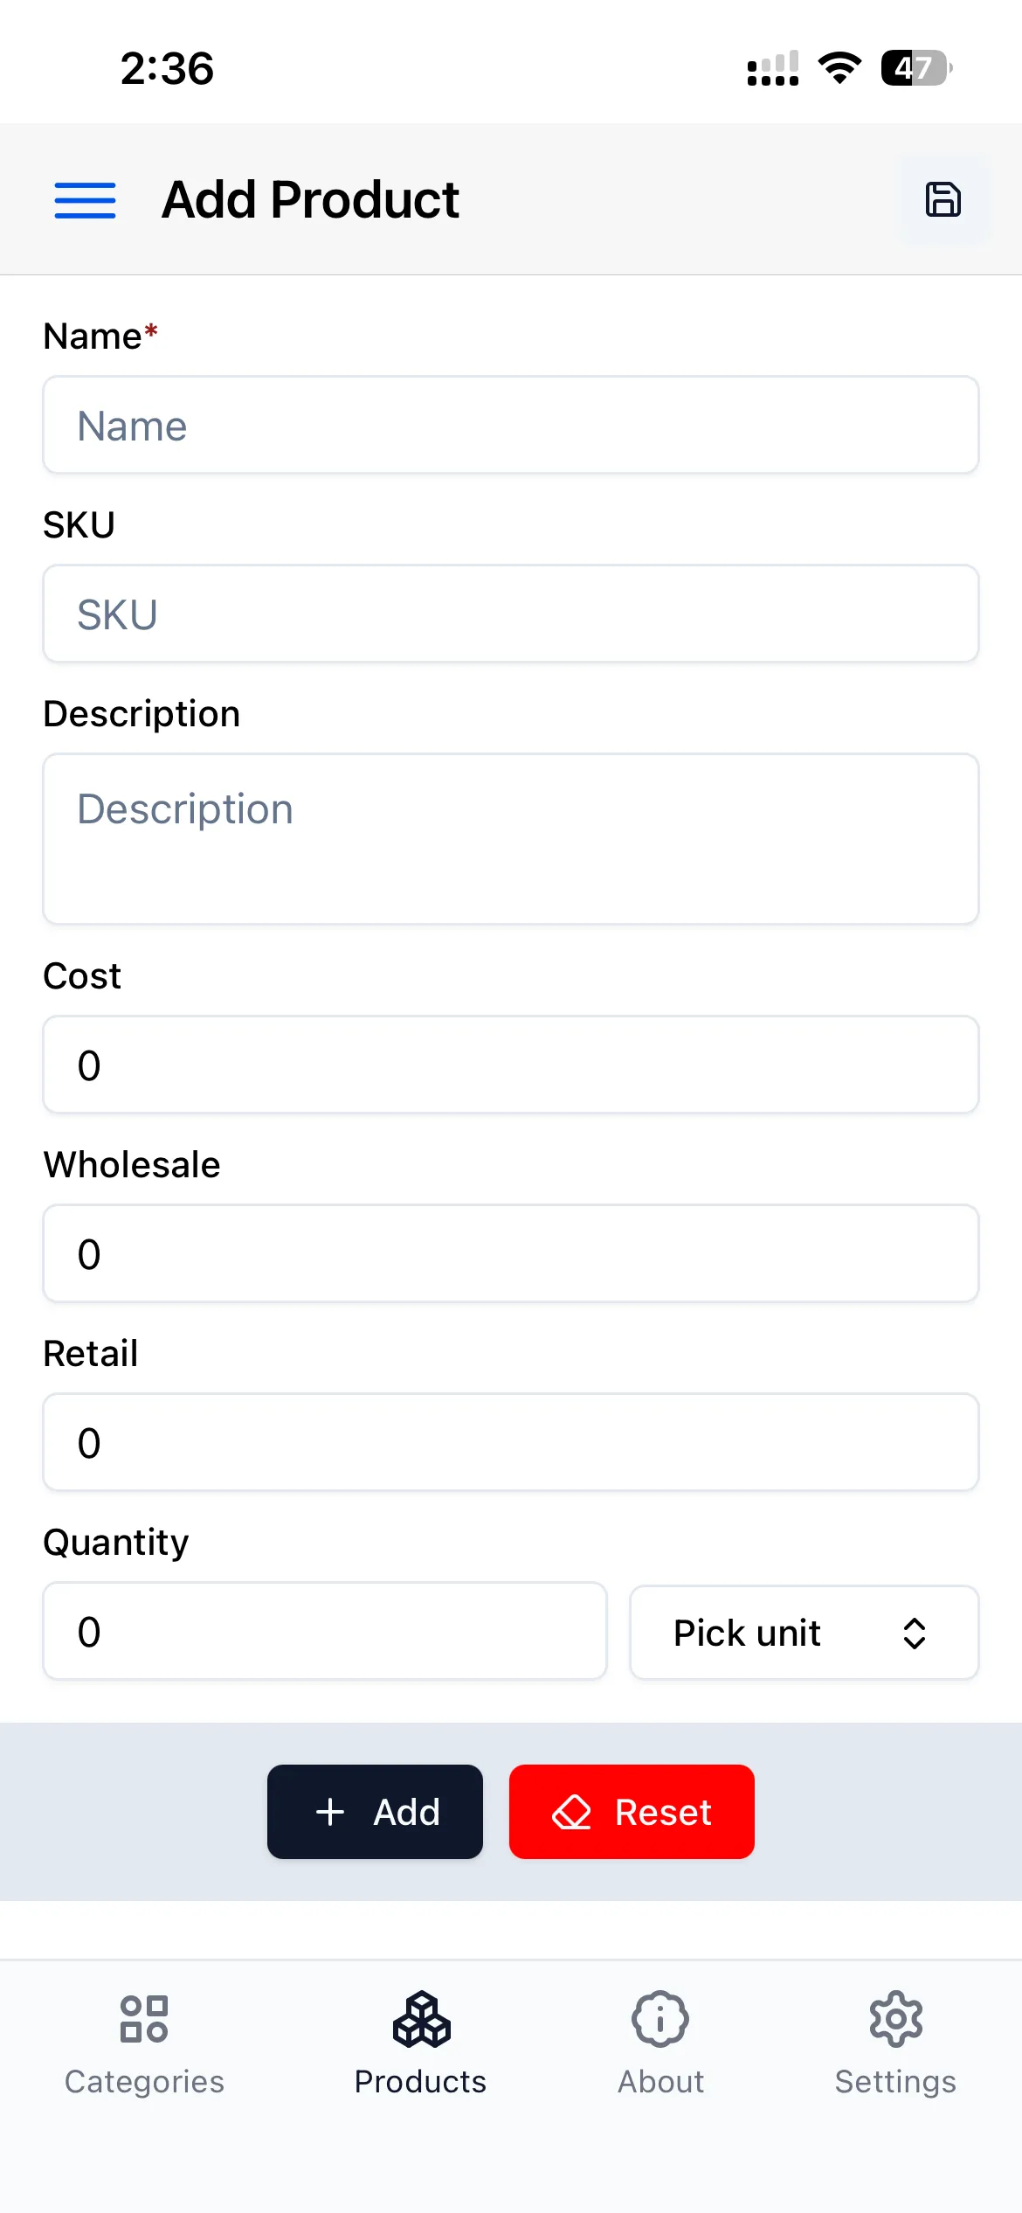Image resolution: width=1022 pixels, height=2213 pixels.
Task: Open the hamburger navigation menu
Action: 85,200
